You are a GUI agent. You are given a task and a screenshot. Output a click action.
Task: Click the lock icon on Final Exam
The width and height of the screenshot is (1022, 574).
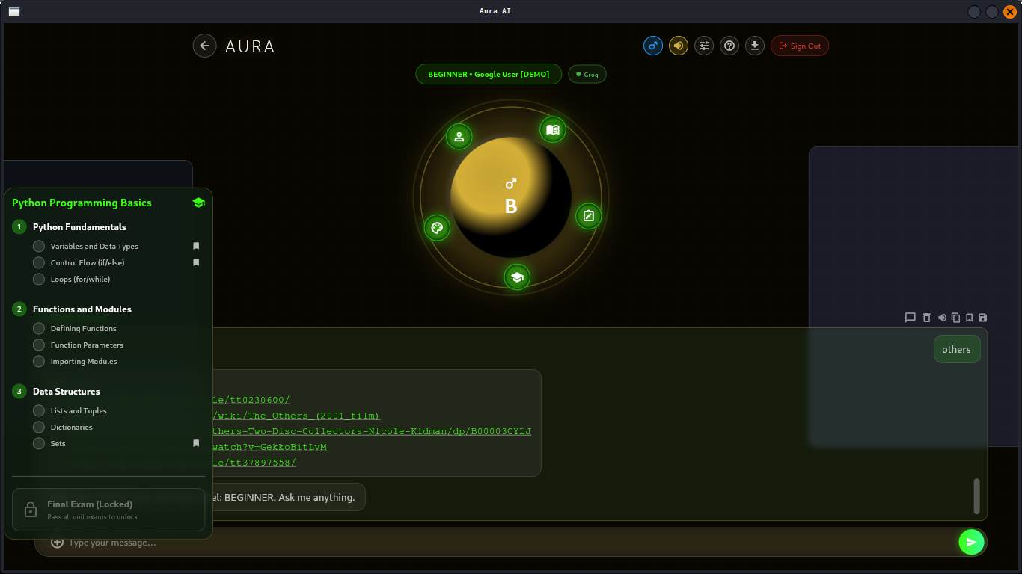pos(31,510)
